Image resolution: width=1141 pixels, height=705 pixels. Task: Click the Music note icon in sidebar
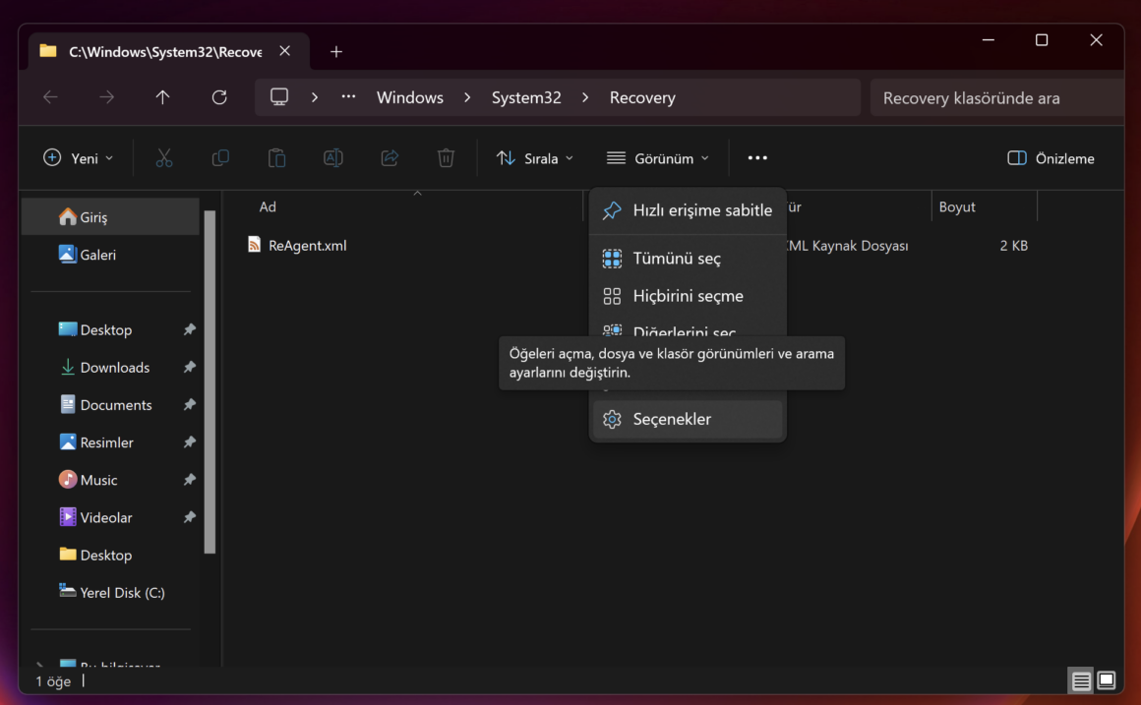pyautogui.click(x=67, y=480)
